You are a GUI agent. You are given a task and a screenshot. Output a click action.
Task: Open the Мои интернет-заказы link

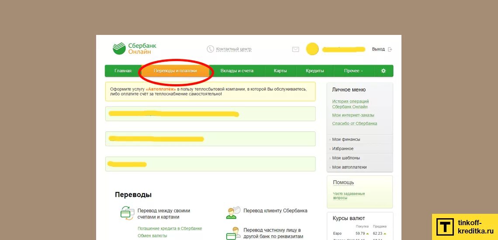click(x=353, y=115)
